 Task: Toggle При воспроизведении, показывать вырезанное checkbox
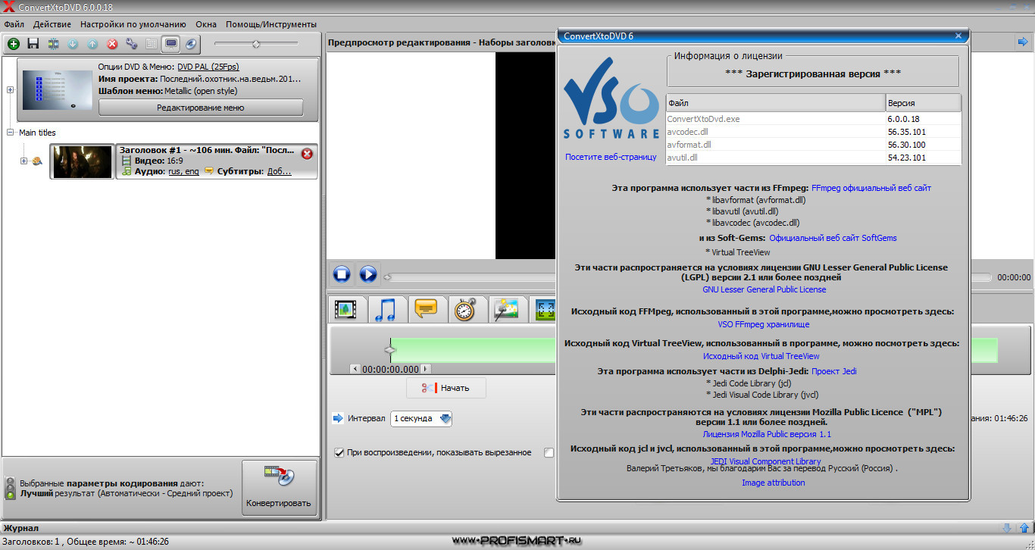[339, 453]
